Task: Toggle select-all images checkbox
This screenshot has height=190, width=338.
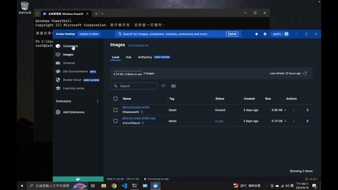Action: [116, 99]
